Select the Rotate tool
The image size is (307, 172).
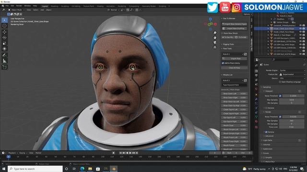4,37
